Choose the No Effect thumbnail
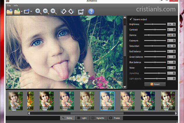 click(15, 101)
